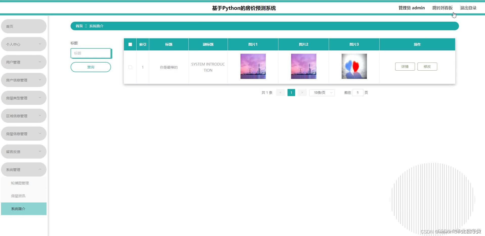Click 退出登录 to log out
The image size is (485, 236).
(468, 8)
